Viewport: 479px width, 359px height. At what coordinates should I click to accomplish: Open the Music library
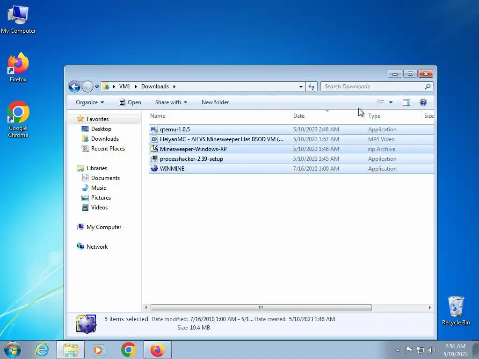point(98,188)
